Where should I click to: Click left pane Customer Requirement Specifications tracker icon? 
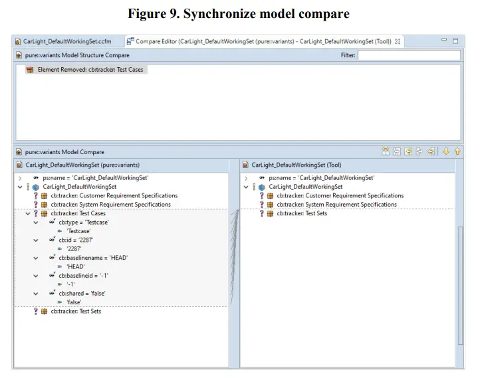click(x=44, y=196)
